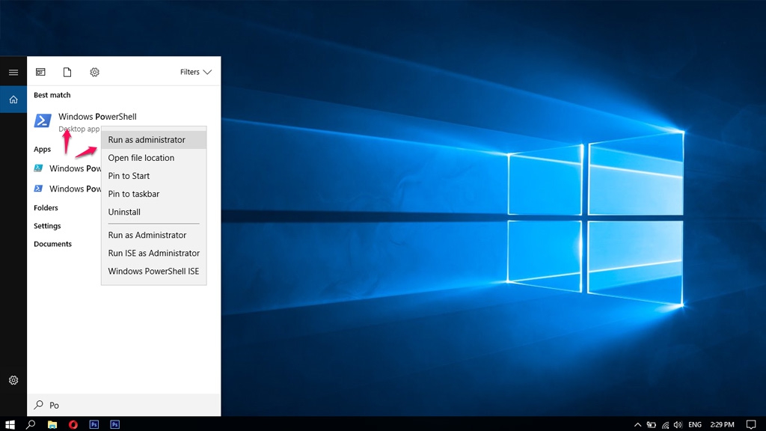Viewport: 766px width, 431px height.
Task: Click the Folders category heading
Action: [x=46, y=208]
